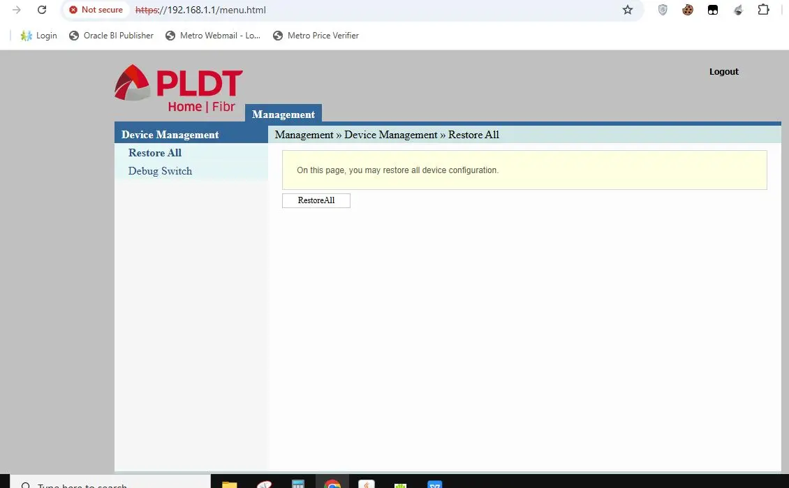
Task: Click the Chrome taskbar icon
Action: pyautogui.click(x=332, y=483)
